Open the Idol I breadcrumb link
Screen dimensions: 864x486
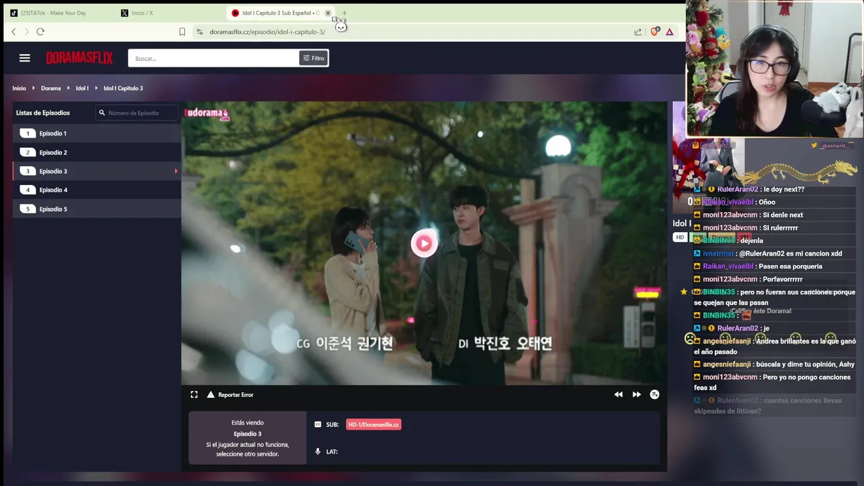pyautogui.click(x=82, y=88)
